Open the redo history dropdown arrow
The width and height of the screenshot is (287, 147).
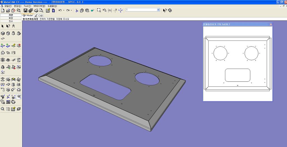pos(71,10)
